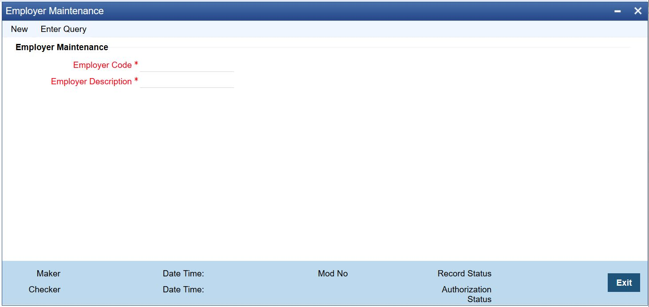Screen dimensions: 649x307
Task: Click the Maker label in footer
Action: point(48,274)
